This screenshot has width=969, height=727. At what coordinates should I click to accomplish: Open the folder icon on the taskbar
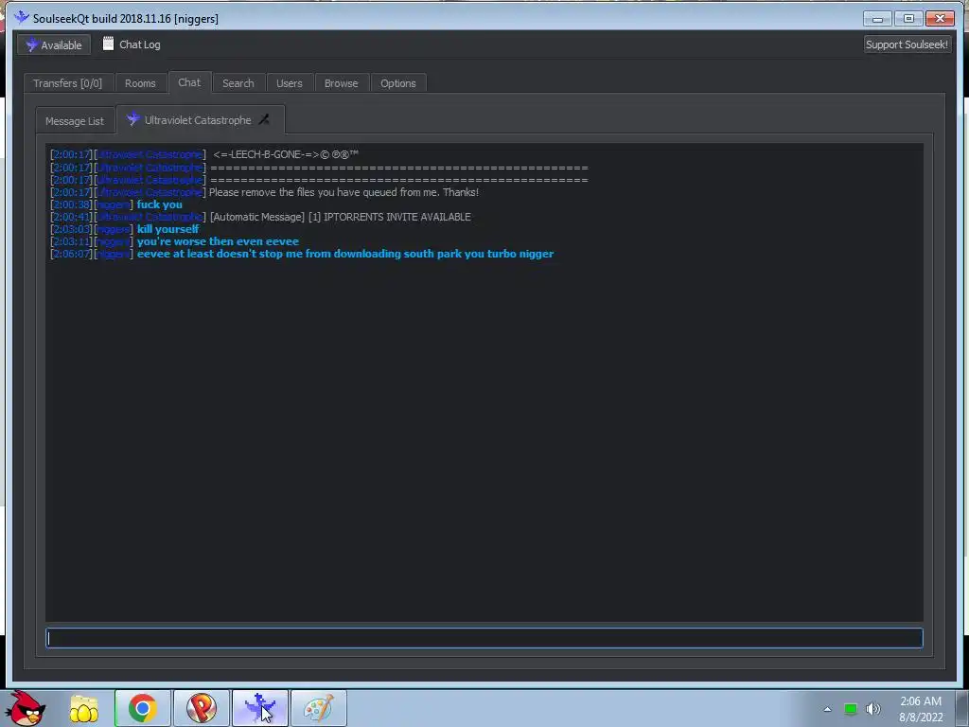84,708
